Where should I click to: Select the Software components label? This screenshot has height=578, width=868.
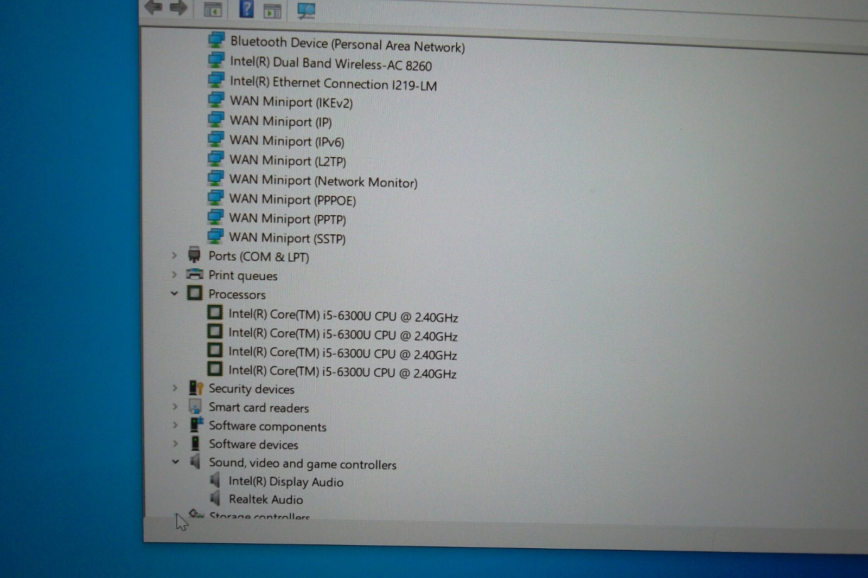point(267,426)
